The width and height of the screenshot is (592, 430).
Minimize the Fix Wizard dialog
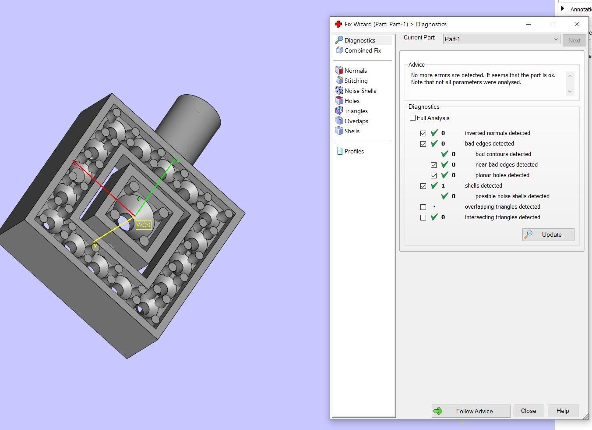529,24
